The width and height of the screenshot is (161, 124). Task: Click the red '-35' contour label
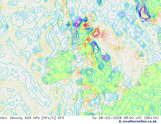pos(95,37)
